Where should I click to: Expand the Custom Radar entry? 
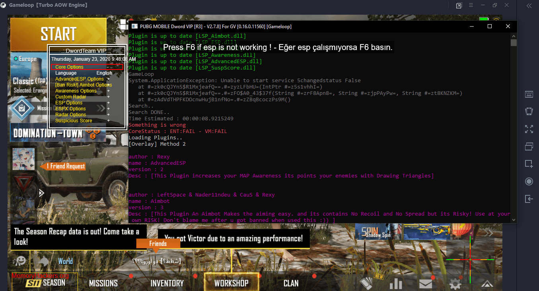[82, 97]
